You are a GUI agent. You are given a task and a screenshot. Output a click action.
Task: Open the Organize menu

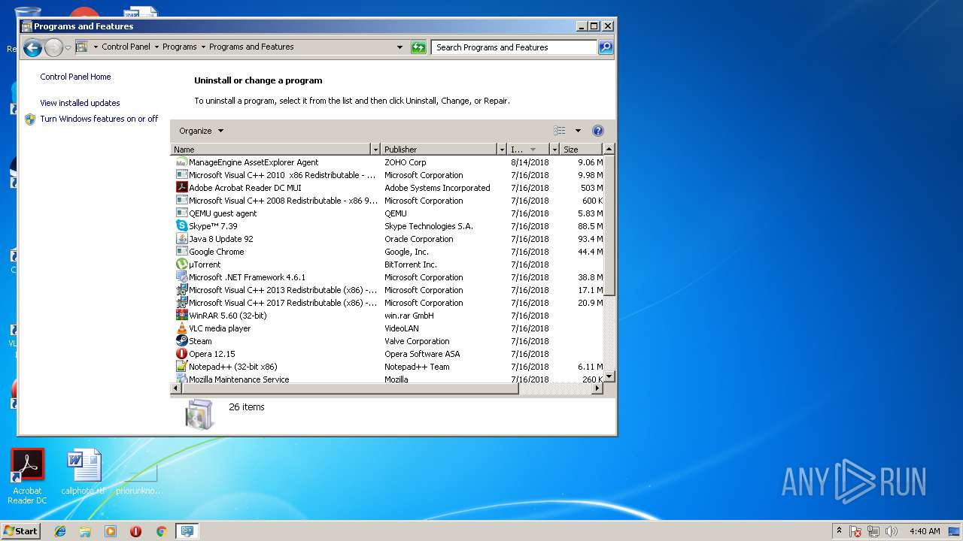[x=201, y=131]
